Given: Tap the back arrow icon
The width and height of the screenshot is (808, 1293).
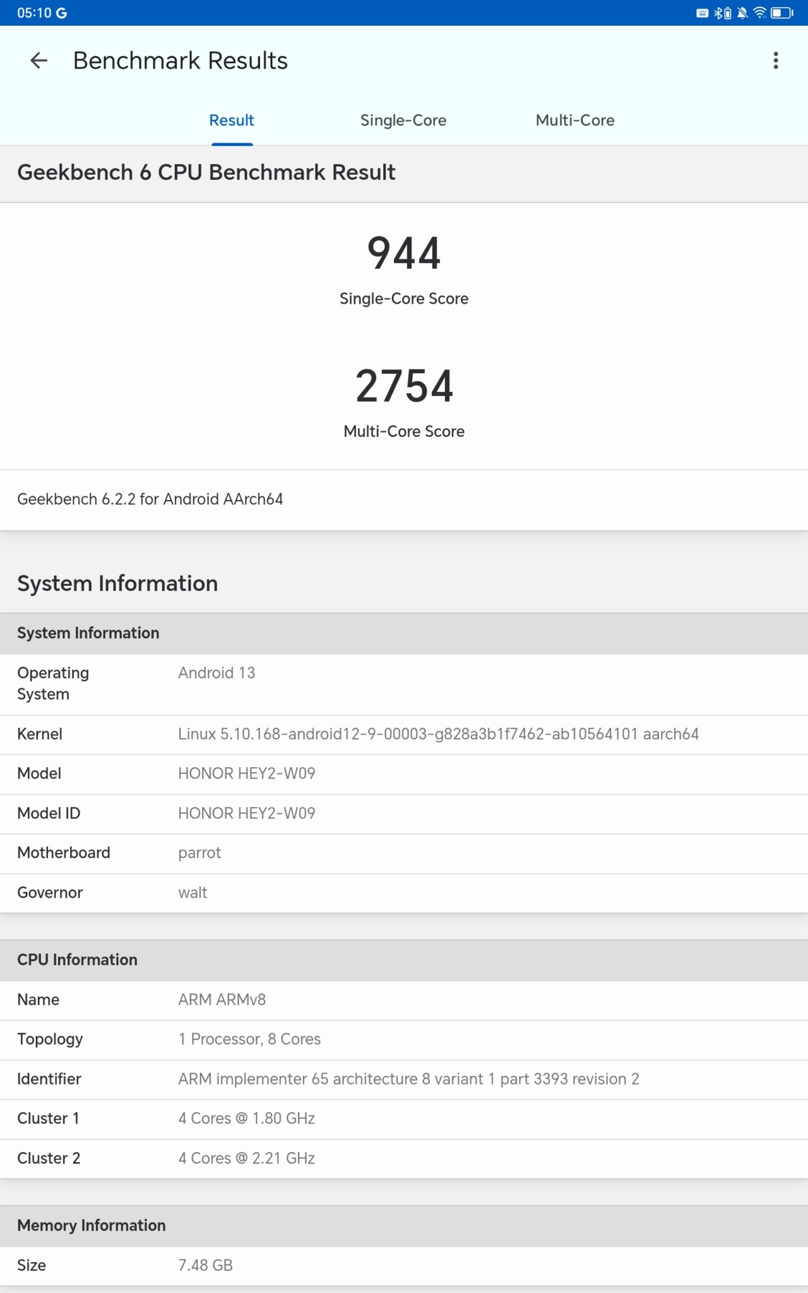Looking at the screenshot, I should [x=39, y=61].
